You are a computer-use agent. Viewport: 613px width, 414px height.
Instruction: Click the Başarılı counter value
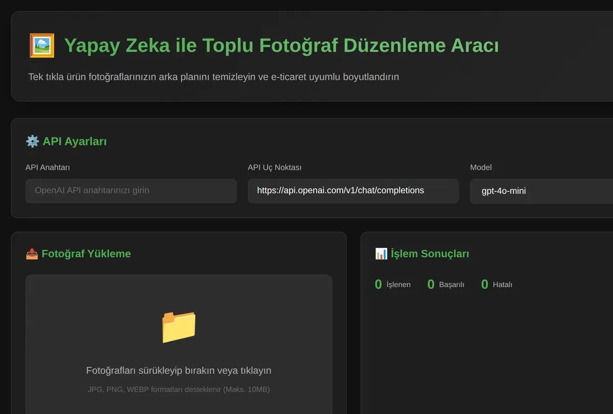[431, 284]
